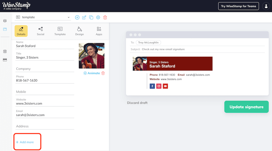The image size is (272, 151).
Task: Click the WiseStamp logo
Action: 16,6
